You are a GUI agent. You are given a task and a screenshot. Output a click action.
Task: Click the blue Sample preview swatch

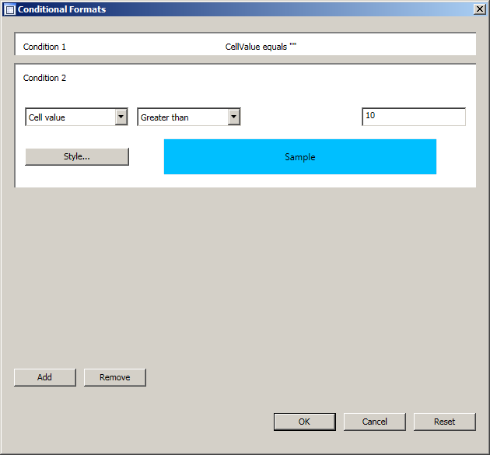point(299,156)
